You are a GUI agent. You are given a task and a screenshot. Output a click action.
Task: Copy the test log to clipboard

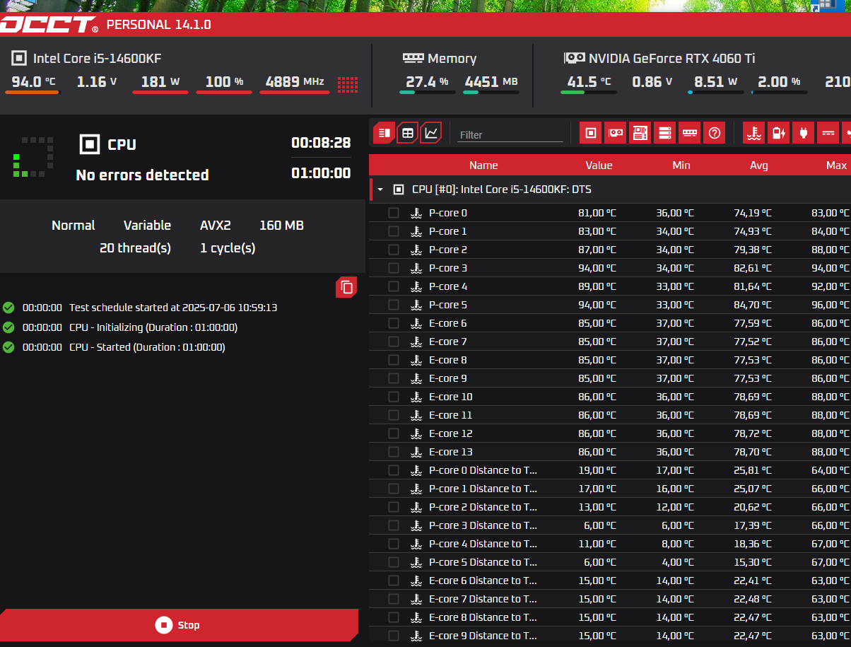tap(346, 287)
